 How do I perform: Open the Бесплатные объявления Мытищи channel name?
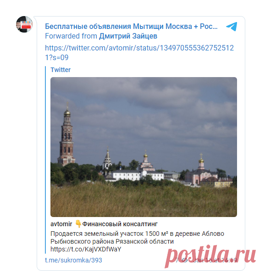point(131,27)
